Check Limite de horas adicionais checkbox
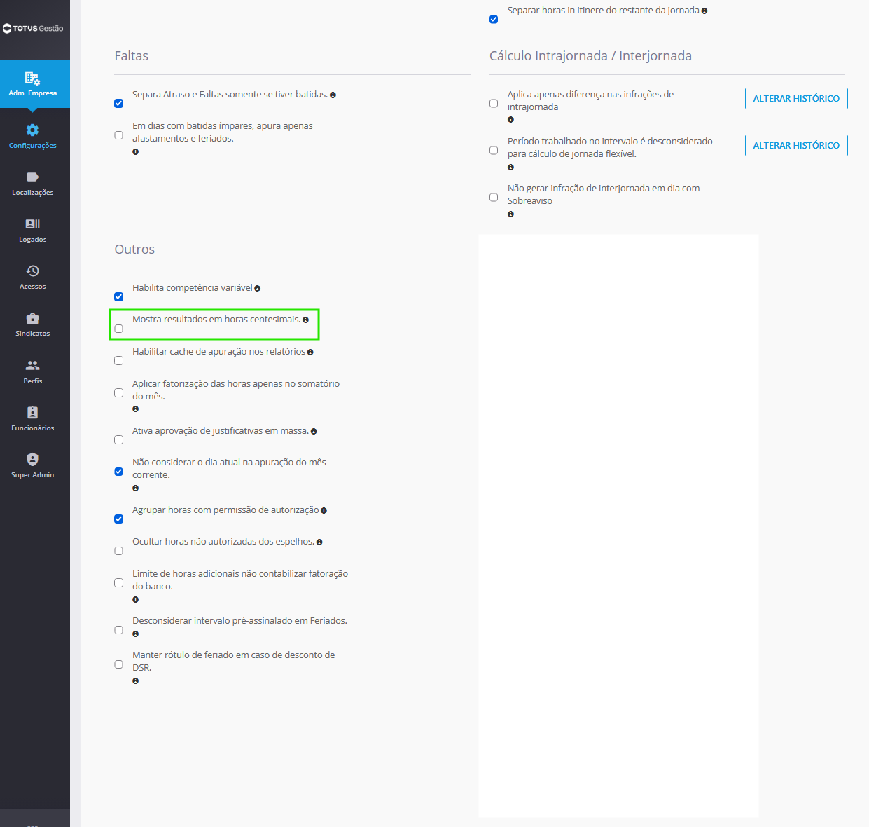Screen dimensions: 869x827 click(119, 583)
